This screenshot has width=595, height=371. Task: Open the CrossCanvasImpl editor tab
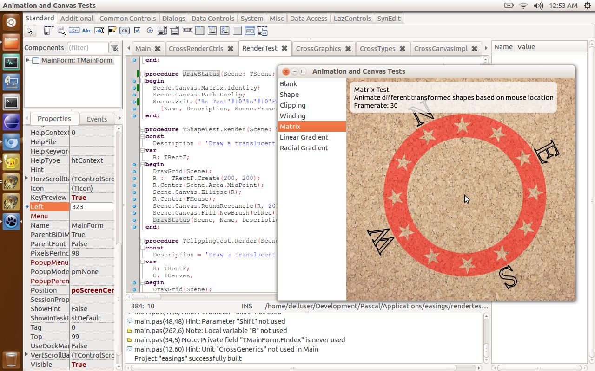(x=441, y=49)
